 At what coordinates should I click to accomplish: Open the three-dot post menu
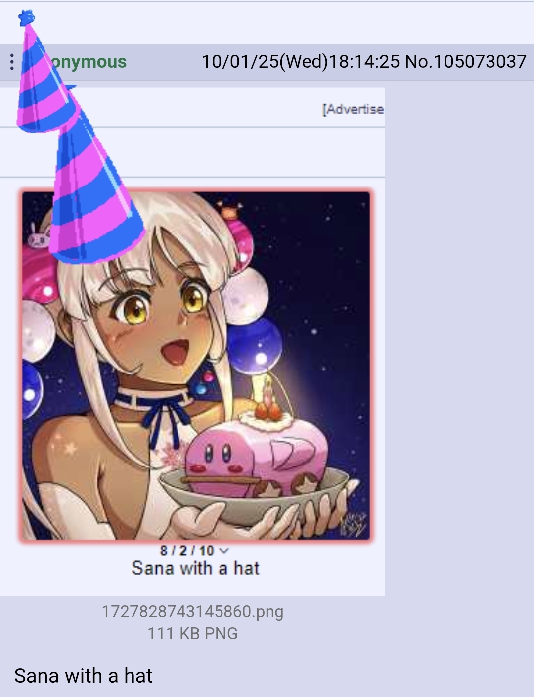click(x=12, y=62)
